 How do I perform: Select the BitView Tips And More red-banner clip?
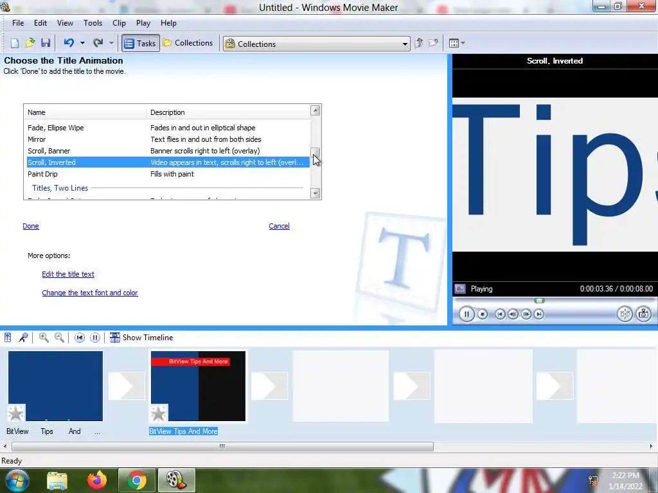[198, 386]
